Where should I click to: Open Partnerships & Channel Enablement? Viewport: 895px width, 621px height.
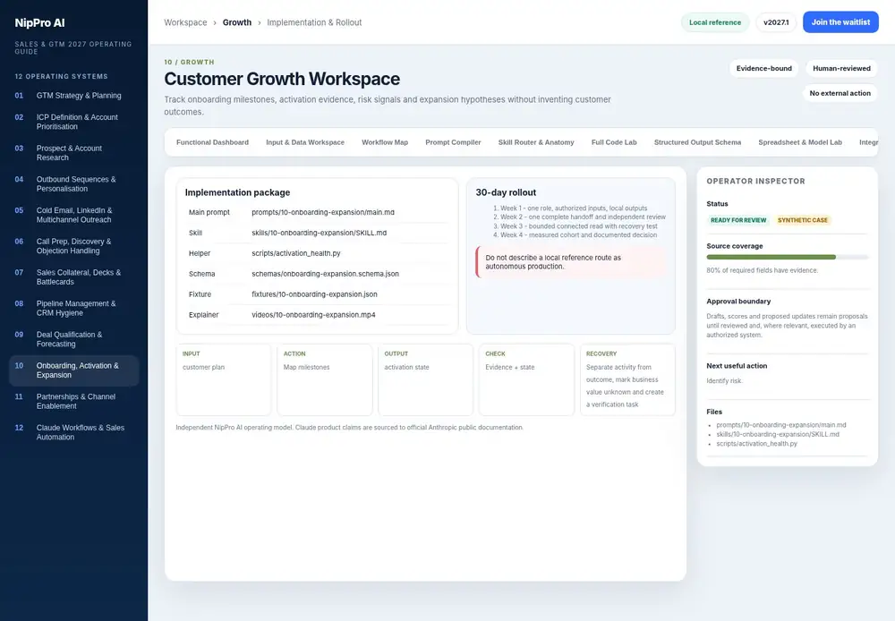click(x=73, y=401)
